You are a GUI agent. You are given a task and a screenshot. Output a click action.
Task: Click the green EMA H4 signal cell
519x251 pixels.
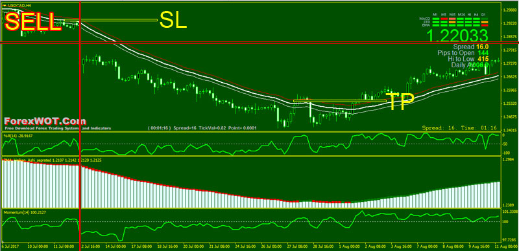[476, 25]
